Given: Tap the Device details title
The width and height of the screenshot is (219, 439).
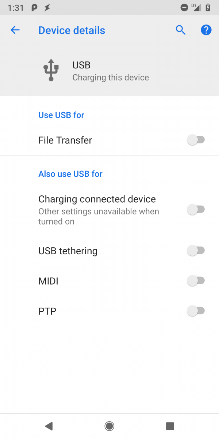Looking at the screenshot, I should tap(72, 30).
